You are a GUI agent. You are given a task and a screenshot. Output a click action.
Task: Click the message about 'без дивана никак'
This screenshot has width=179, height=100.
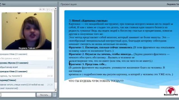coord(10,58)
